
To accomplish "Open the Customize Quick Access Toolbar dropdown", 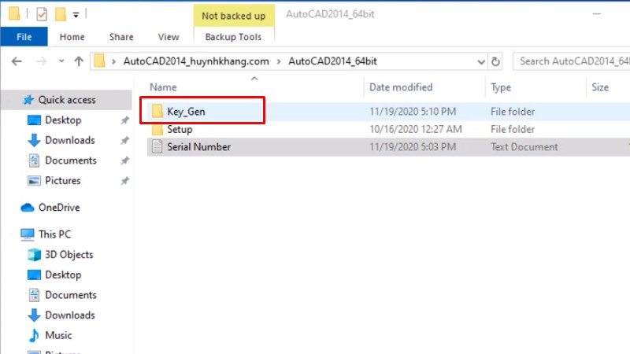I will pyautogui.click(x=75, y=14).
